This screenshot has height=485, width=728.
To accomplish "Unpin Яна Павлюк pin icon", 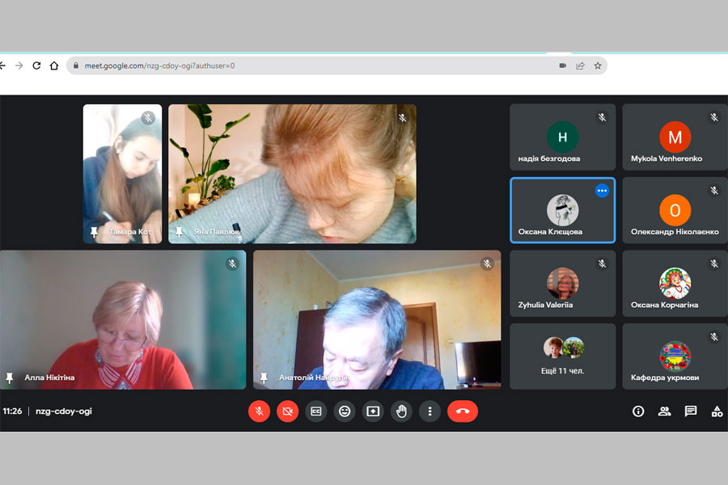I will click(x=179, y=232).
